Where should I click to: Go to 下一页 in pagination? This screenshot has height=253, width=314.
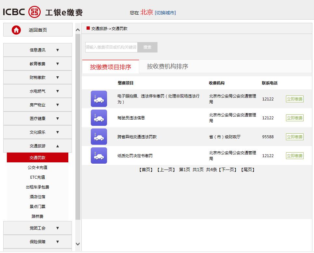227,170
